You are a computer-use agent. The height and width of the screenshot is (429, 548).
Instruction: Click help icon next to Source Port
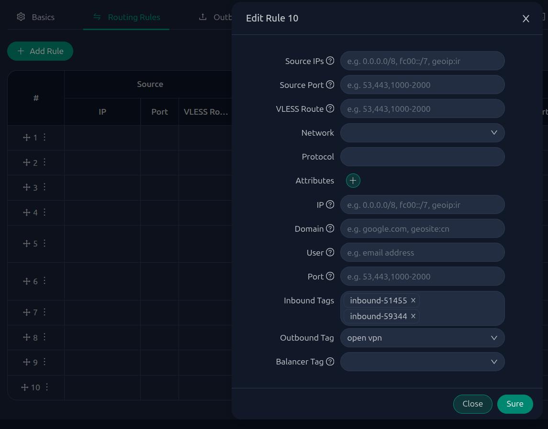[330, 85]
